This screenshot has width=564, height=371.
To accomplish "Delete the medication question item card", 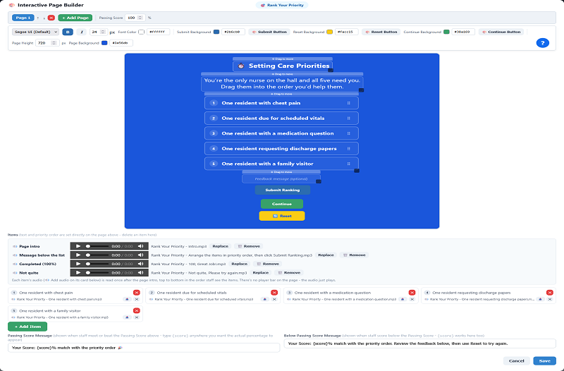I will pyautogui.click(x=412, y=293).
